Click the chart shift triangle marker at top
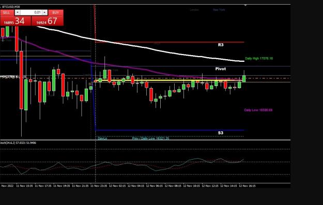This screenshot has width=323, height=205. tap(245, 5)
